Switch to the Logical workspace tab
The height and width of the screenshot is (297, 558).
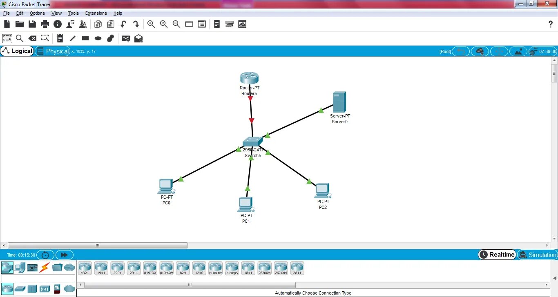17,51
